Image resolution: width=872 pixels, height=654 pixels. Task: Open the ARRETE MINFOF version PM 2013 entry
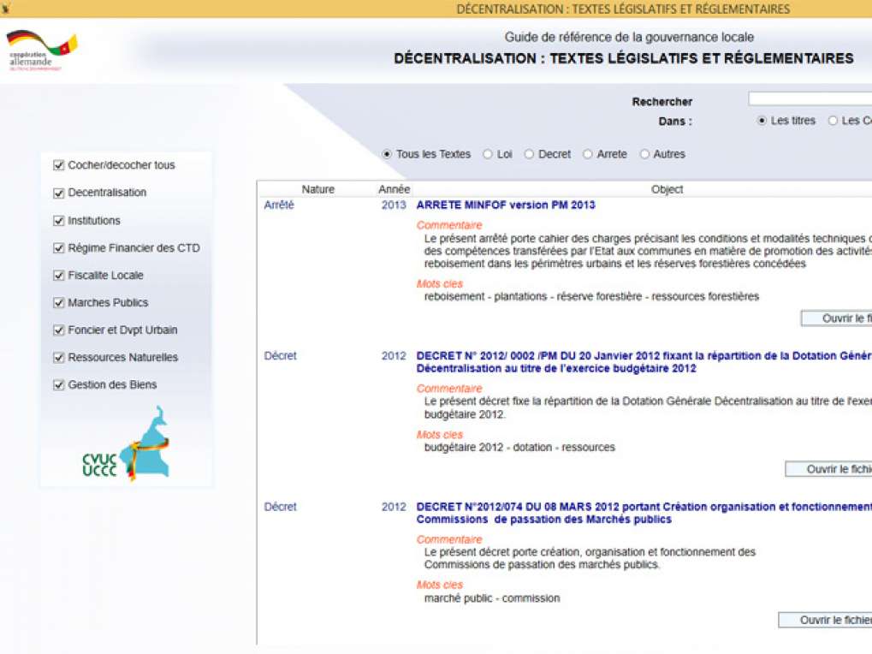point(505,205)
